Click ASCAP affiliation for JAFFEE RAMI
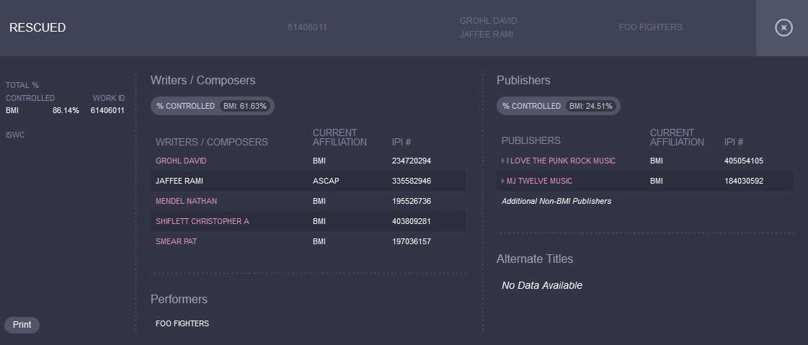Screen dimensions: 808x345 [x=326, y=181]
